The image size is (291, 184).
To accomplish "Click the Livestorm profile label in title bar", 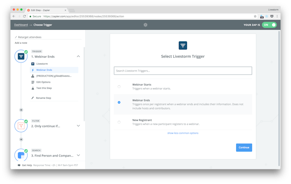I will 273,10.
